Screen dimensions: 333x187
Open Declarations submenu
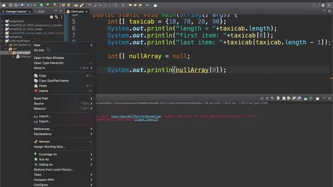pos(63,134)
